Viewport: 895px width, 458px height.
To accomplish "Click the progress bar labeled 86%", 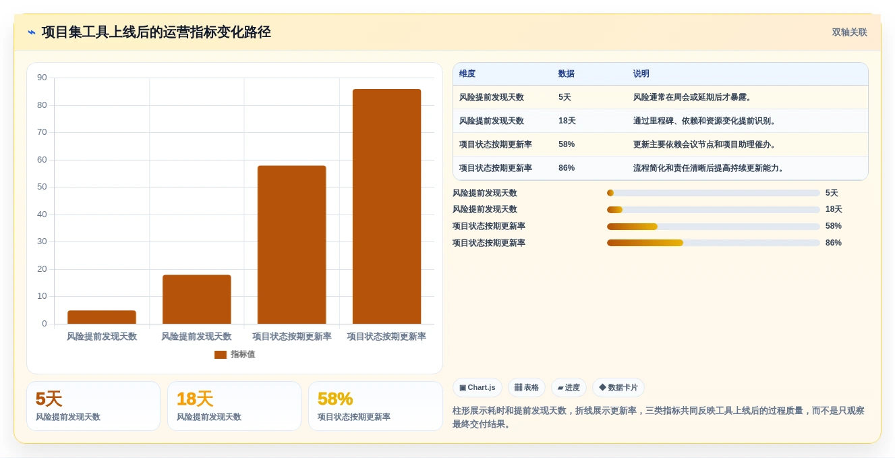I will tap(714, 243).
